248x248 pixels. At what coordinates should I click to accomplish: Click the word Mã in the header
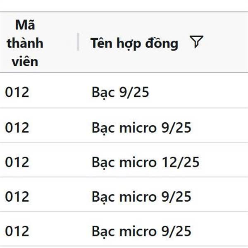pyautogui.click(x=25, y=24)
